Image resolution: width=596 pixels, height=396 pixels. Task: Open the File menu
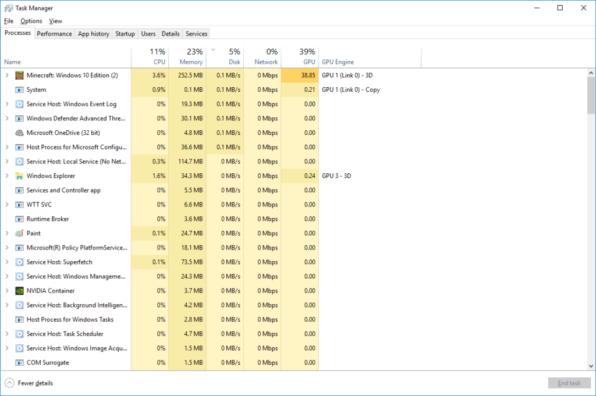(x=9, y=21)
